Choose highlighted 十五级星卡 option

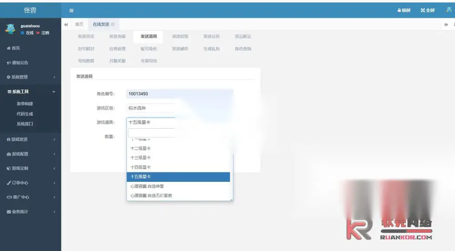[178, 177]
